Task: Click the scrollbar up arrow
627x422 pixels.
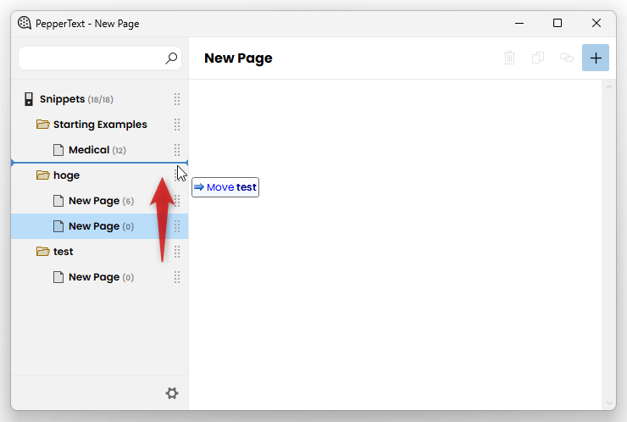Action: tap(609, 86)
